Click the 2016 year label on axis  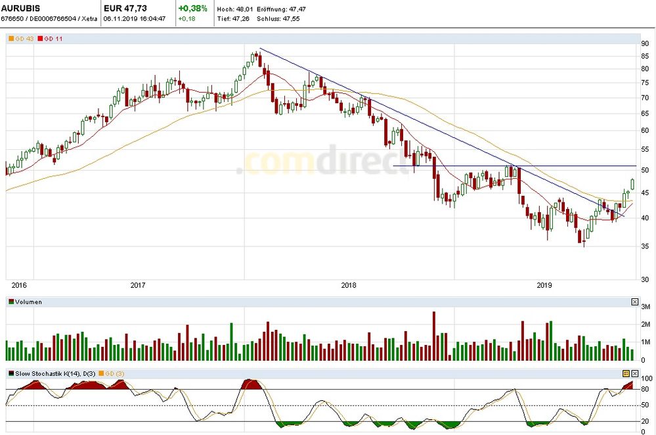tap(19, 285)
